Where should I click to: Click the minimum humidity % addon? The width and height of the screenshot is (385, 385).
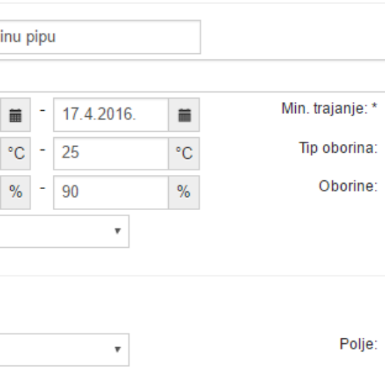click(x=16, y=192)
